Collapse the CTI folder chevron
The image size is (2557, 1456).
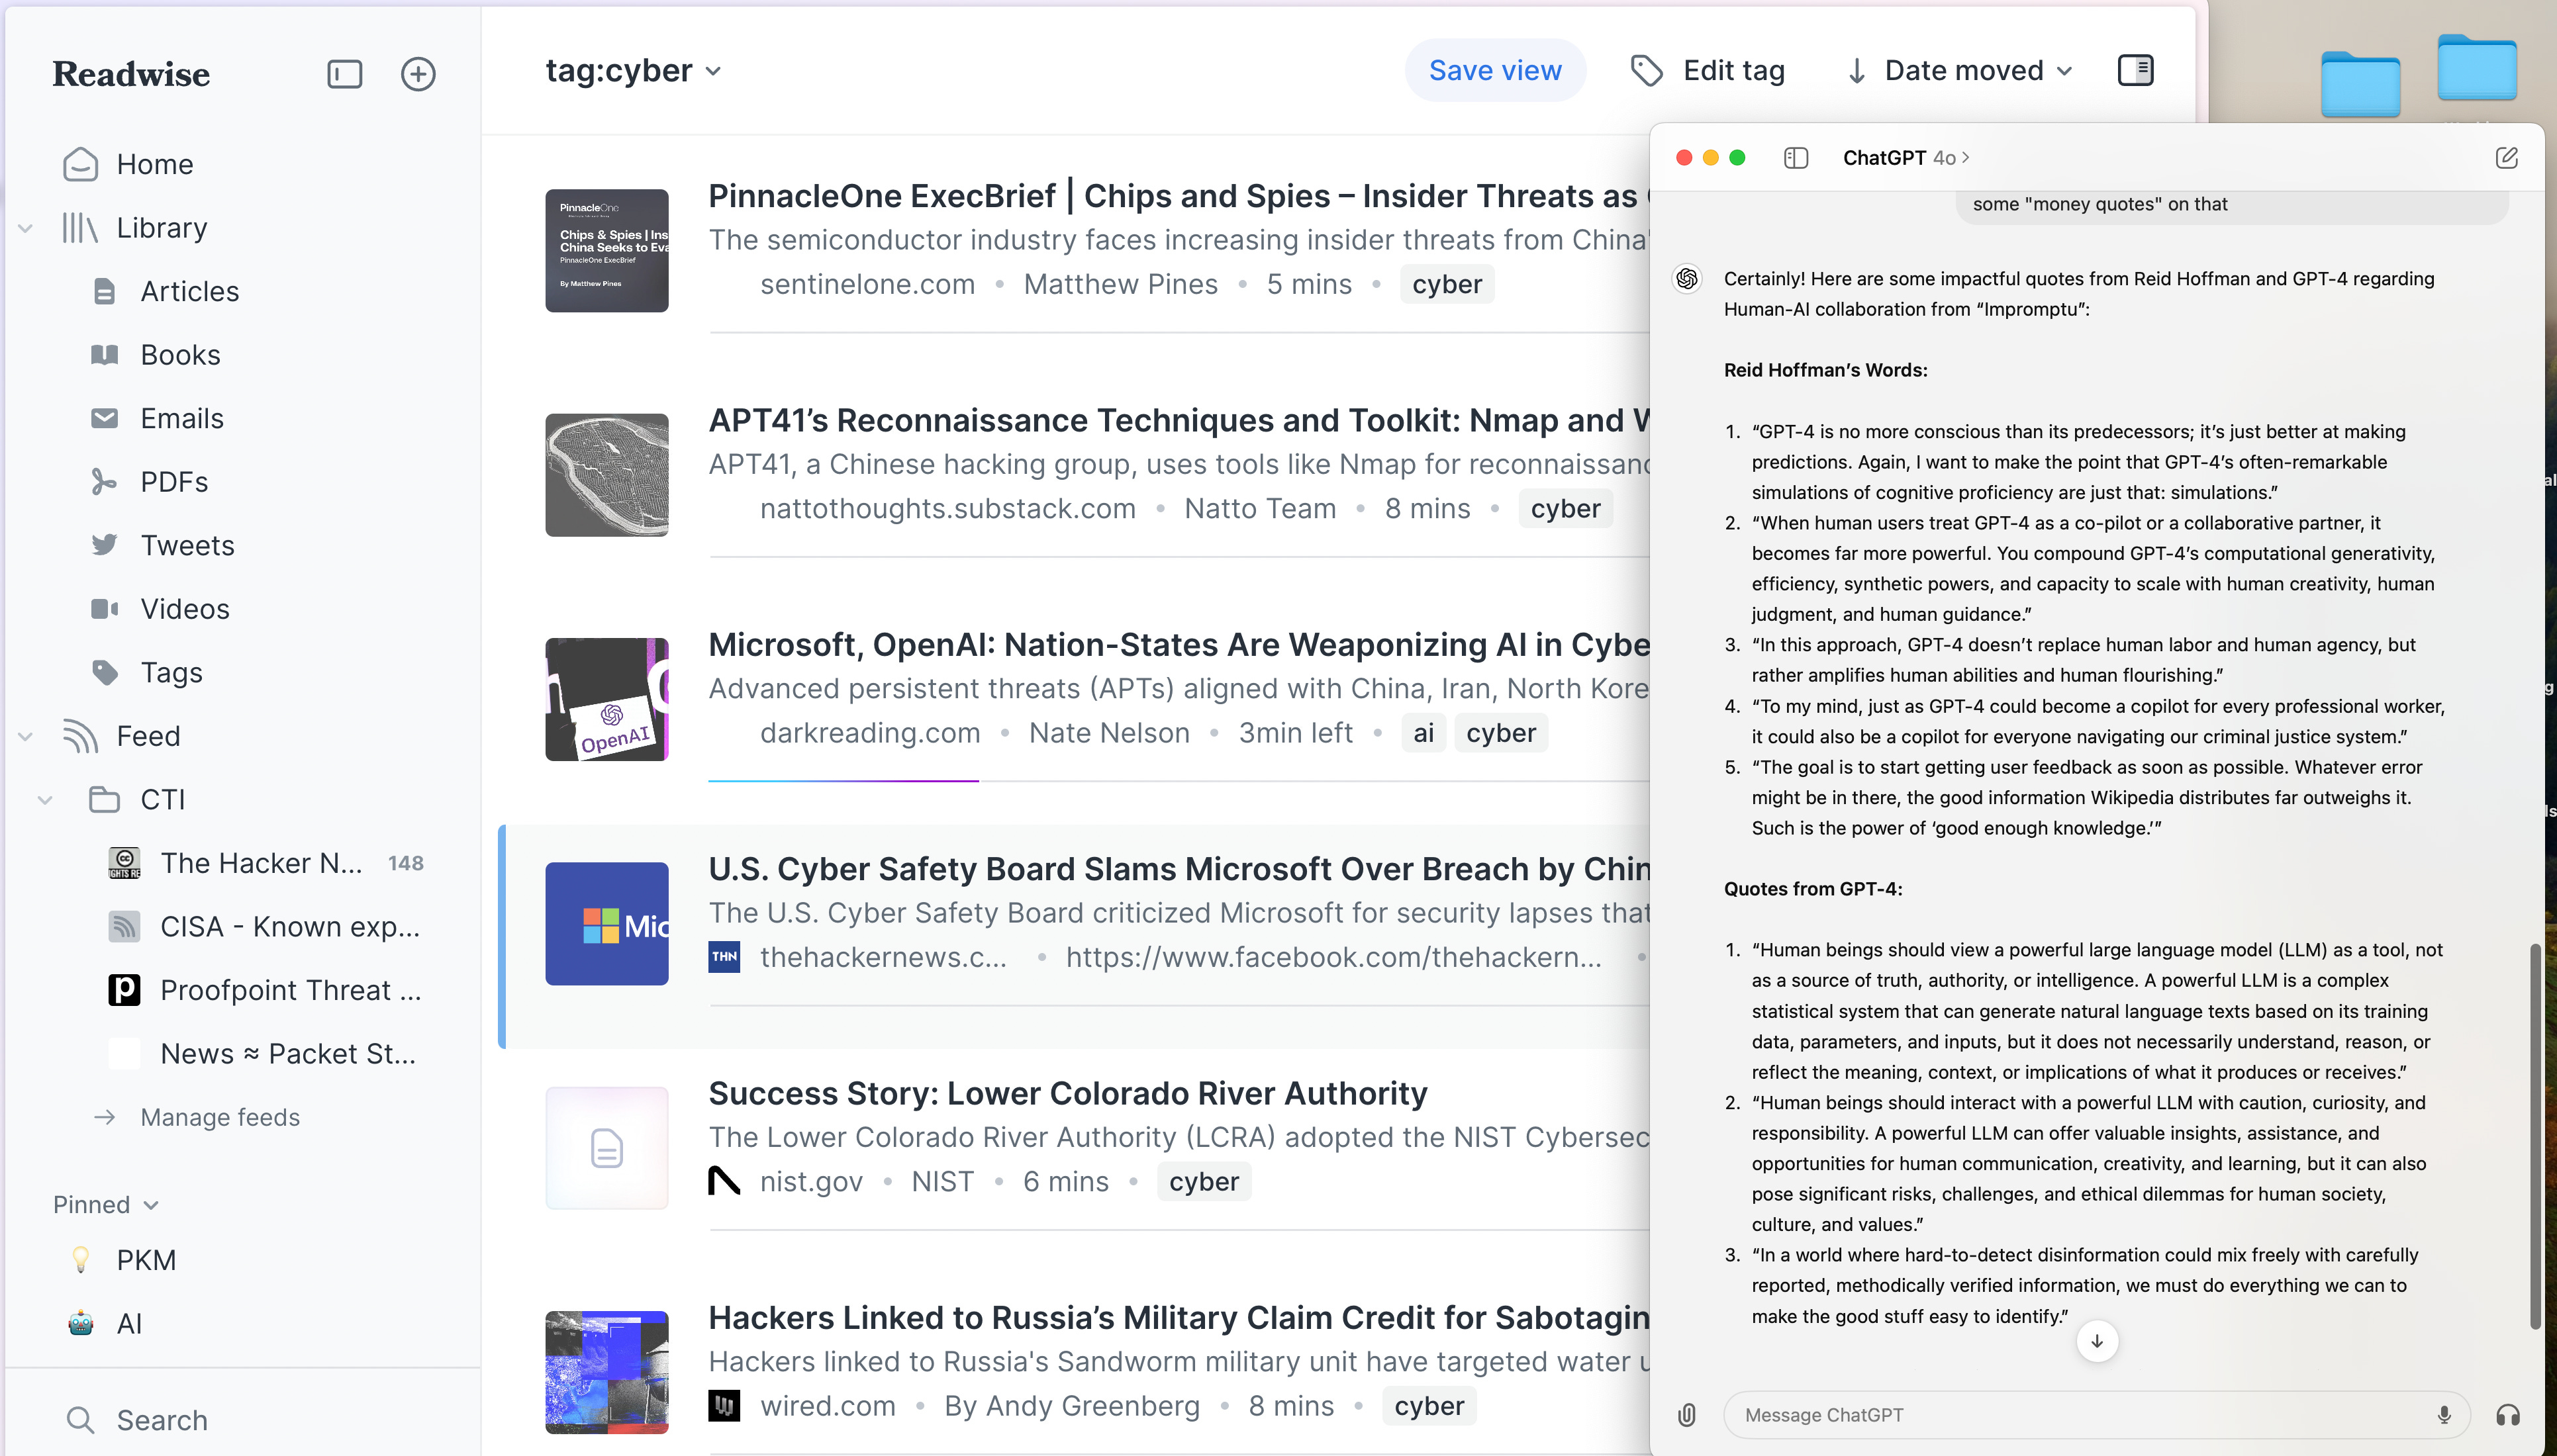45,800
